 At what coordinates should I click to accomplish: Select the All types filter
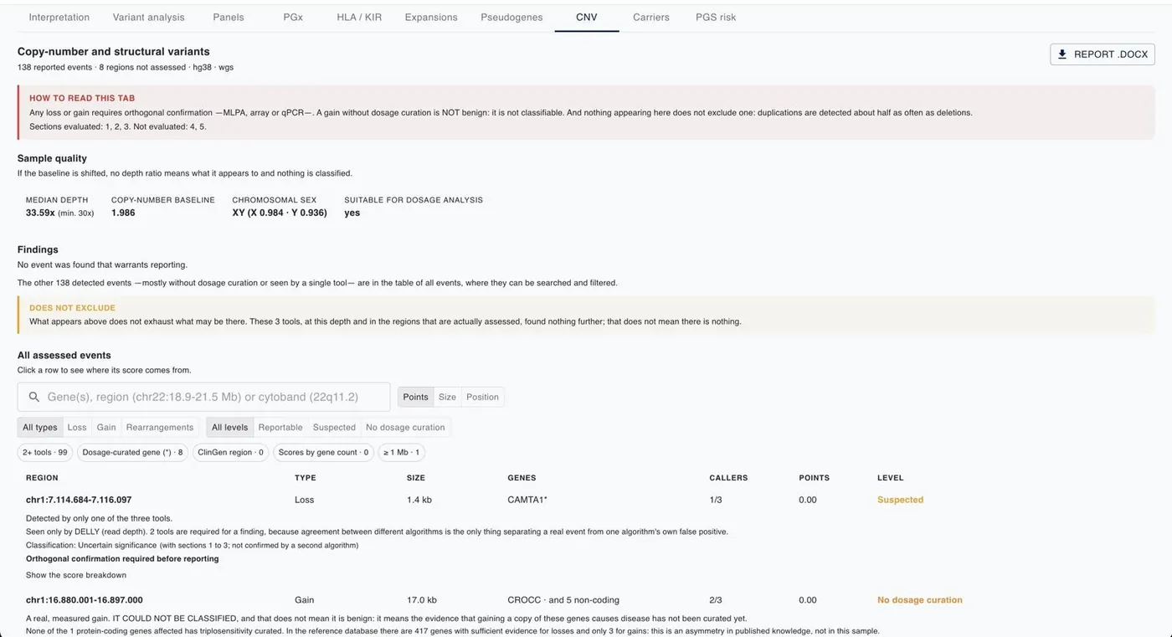tap(40, 427)
